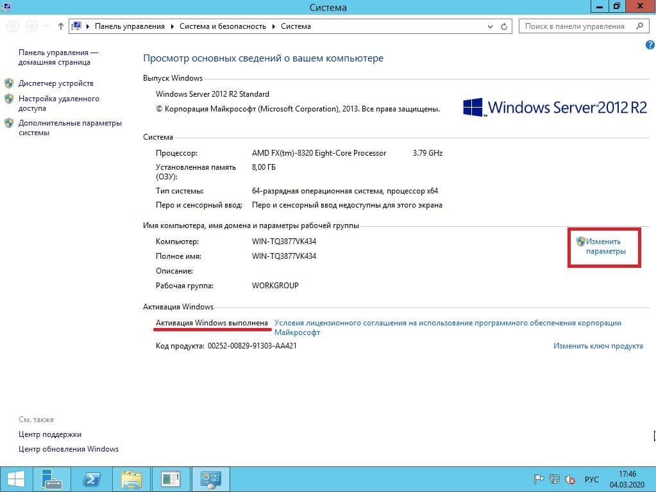Click shield icon beside Диспетчер устройств
The image size is (656, 492).
click(x=9, y=83)
